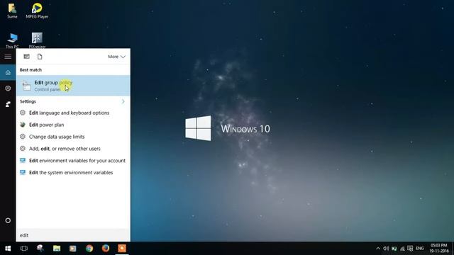Open the clock showing 05:03 PM
454x255 pixels.
pos(438,249)
